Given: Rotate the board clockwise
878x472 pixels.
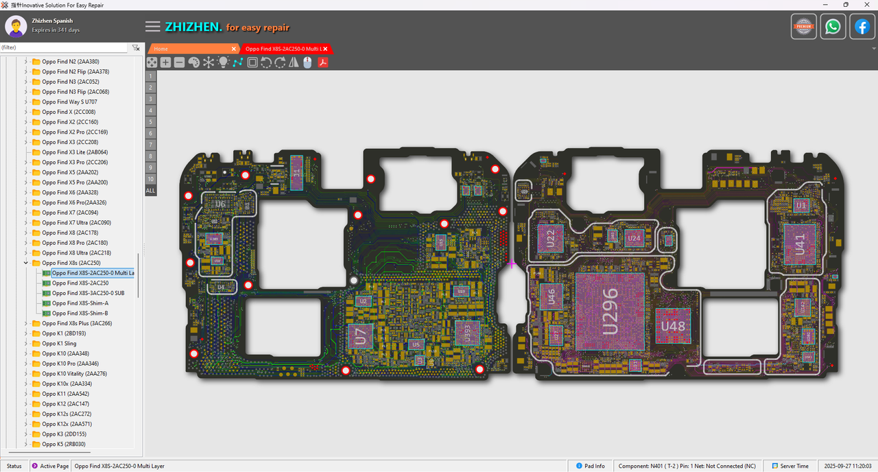Looking at the screenshot, I should pyautogui.click(x=280, y=62).
